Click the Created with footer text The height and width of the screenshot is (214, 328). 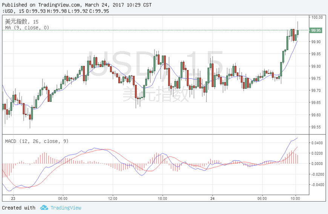click(18, 208)
